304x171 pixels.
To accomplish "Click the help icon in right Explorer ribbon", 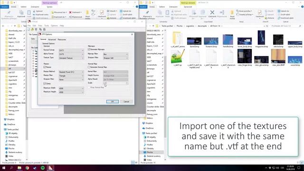I will 302,7.
